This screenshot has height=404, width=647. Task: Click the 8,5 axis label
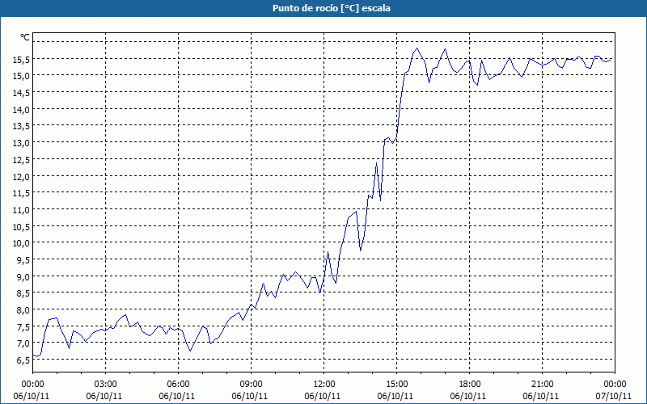click(23, 293)
